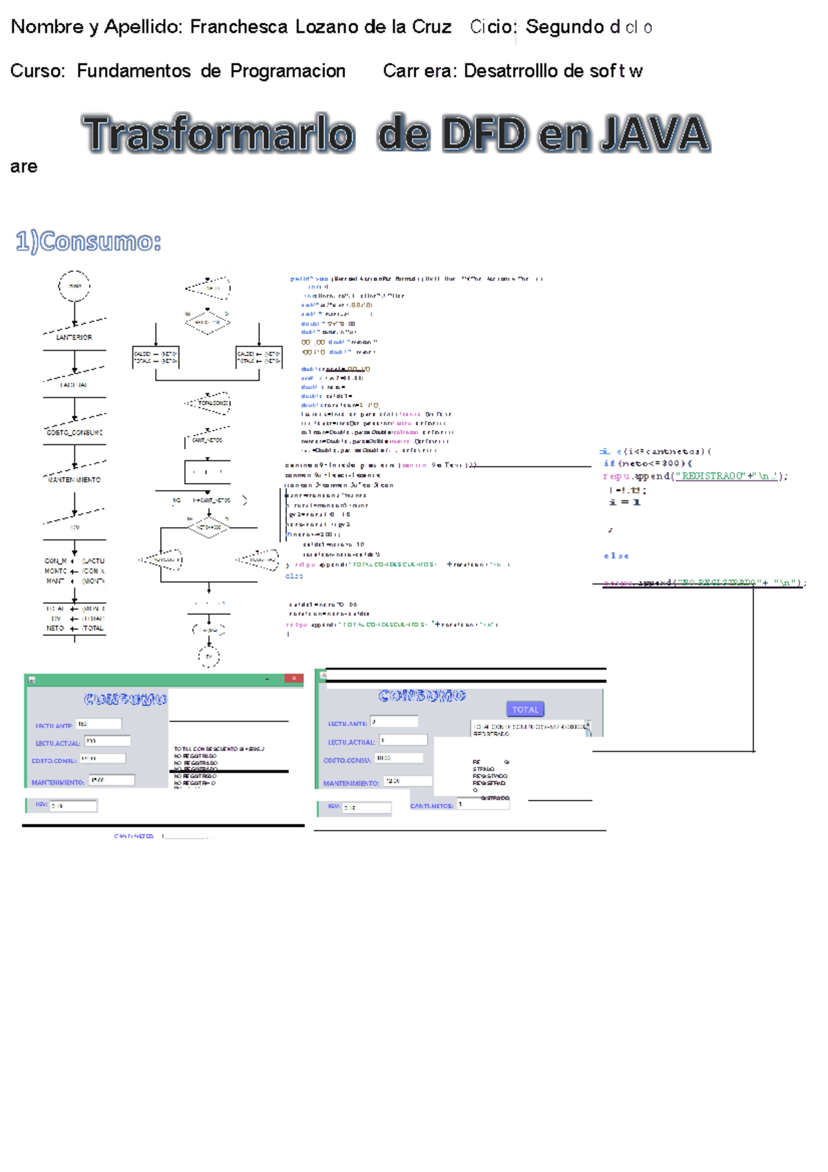Click 'TOTAL CON DESCUENTO' output line in left window

pos(219,749)
